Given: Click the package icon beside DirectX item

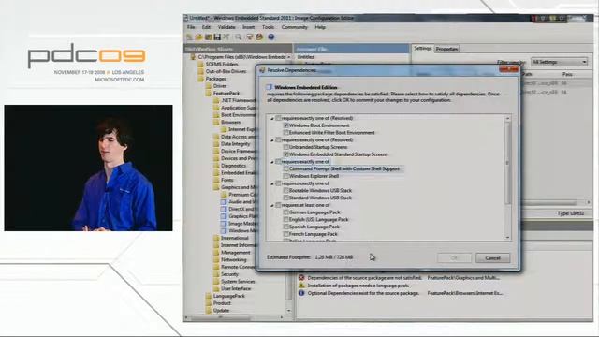Looking at the screenshot, I should pos(224,209).
